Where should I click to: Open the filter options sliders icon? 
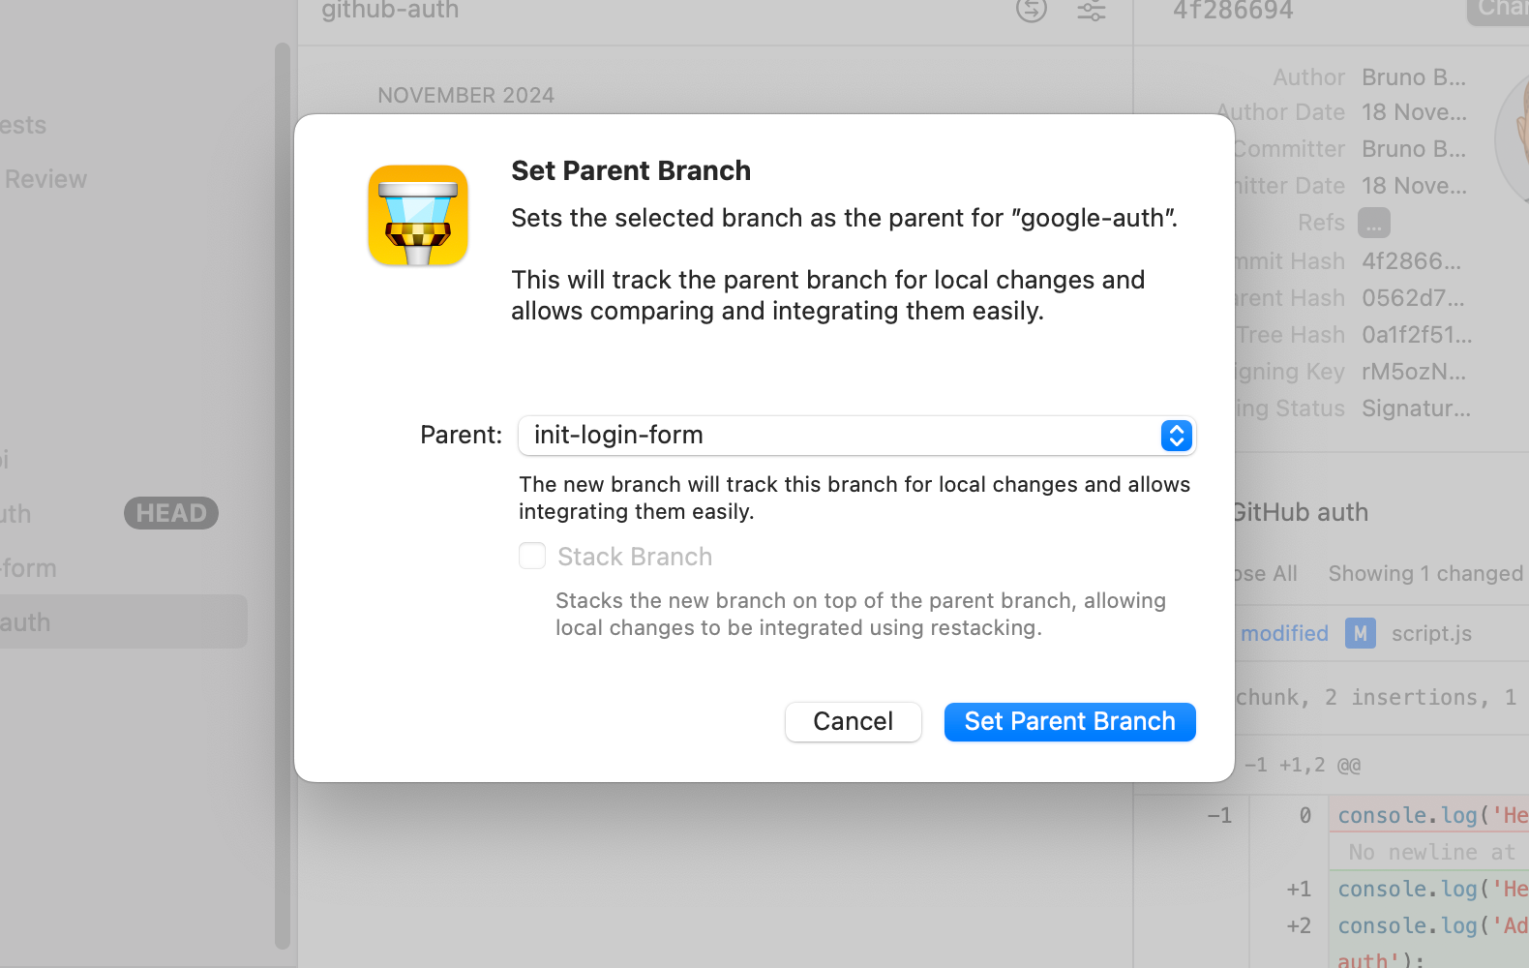[x=1092, y=12]
